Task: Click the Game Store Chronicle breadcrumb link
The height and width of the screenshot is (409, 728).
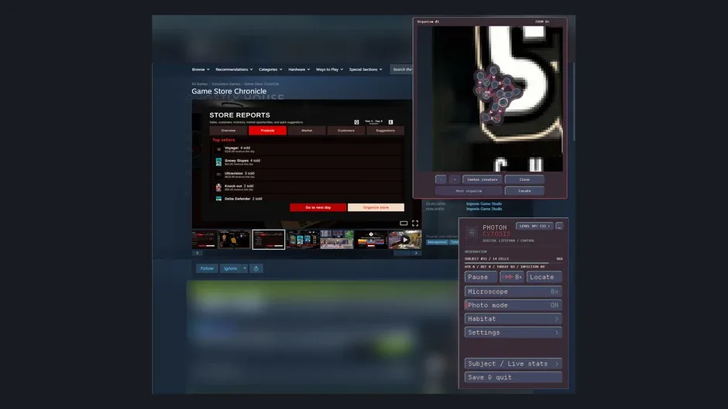Action: (x=262, y=84)
